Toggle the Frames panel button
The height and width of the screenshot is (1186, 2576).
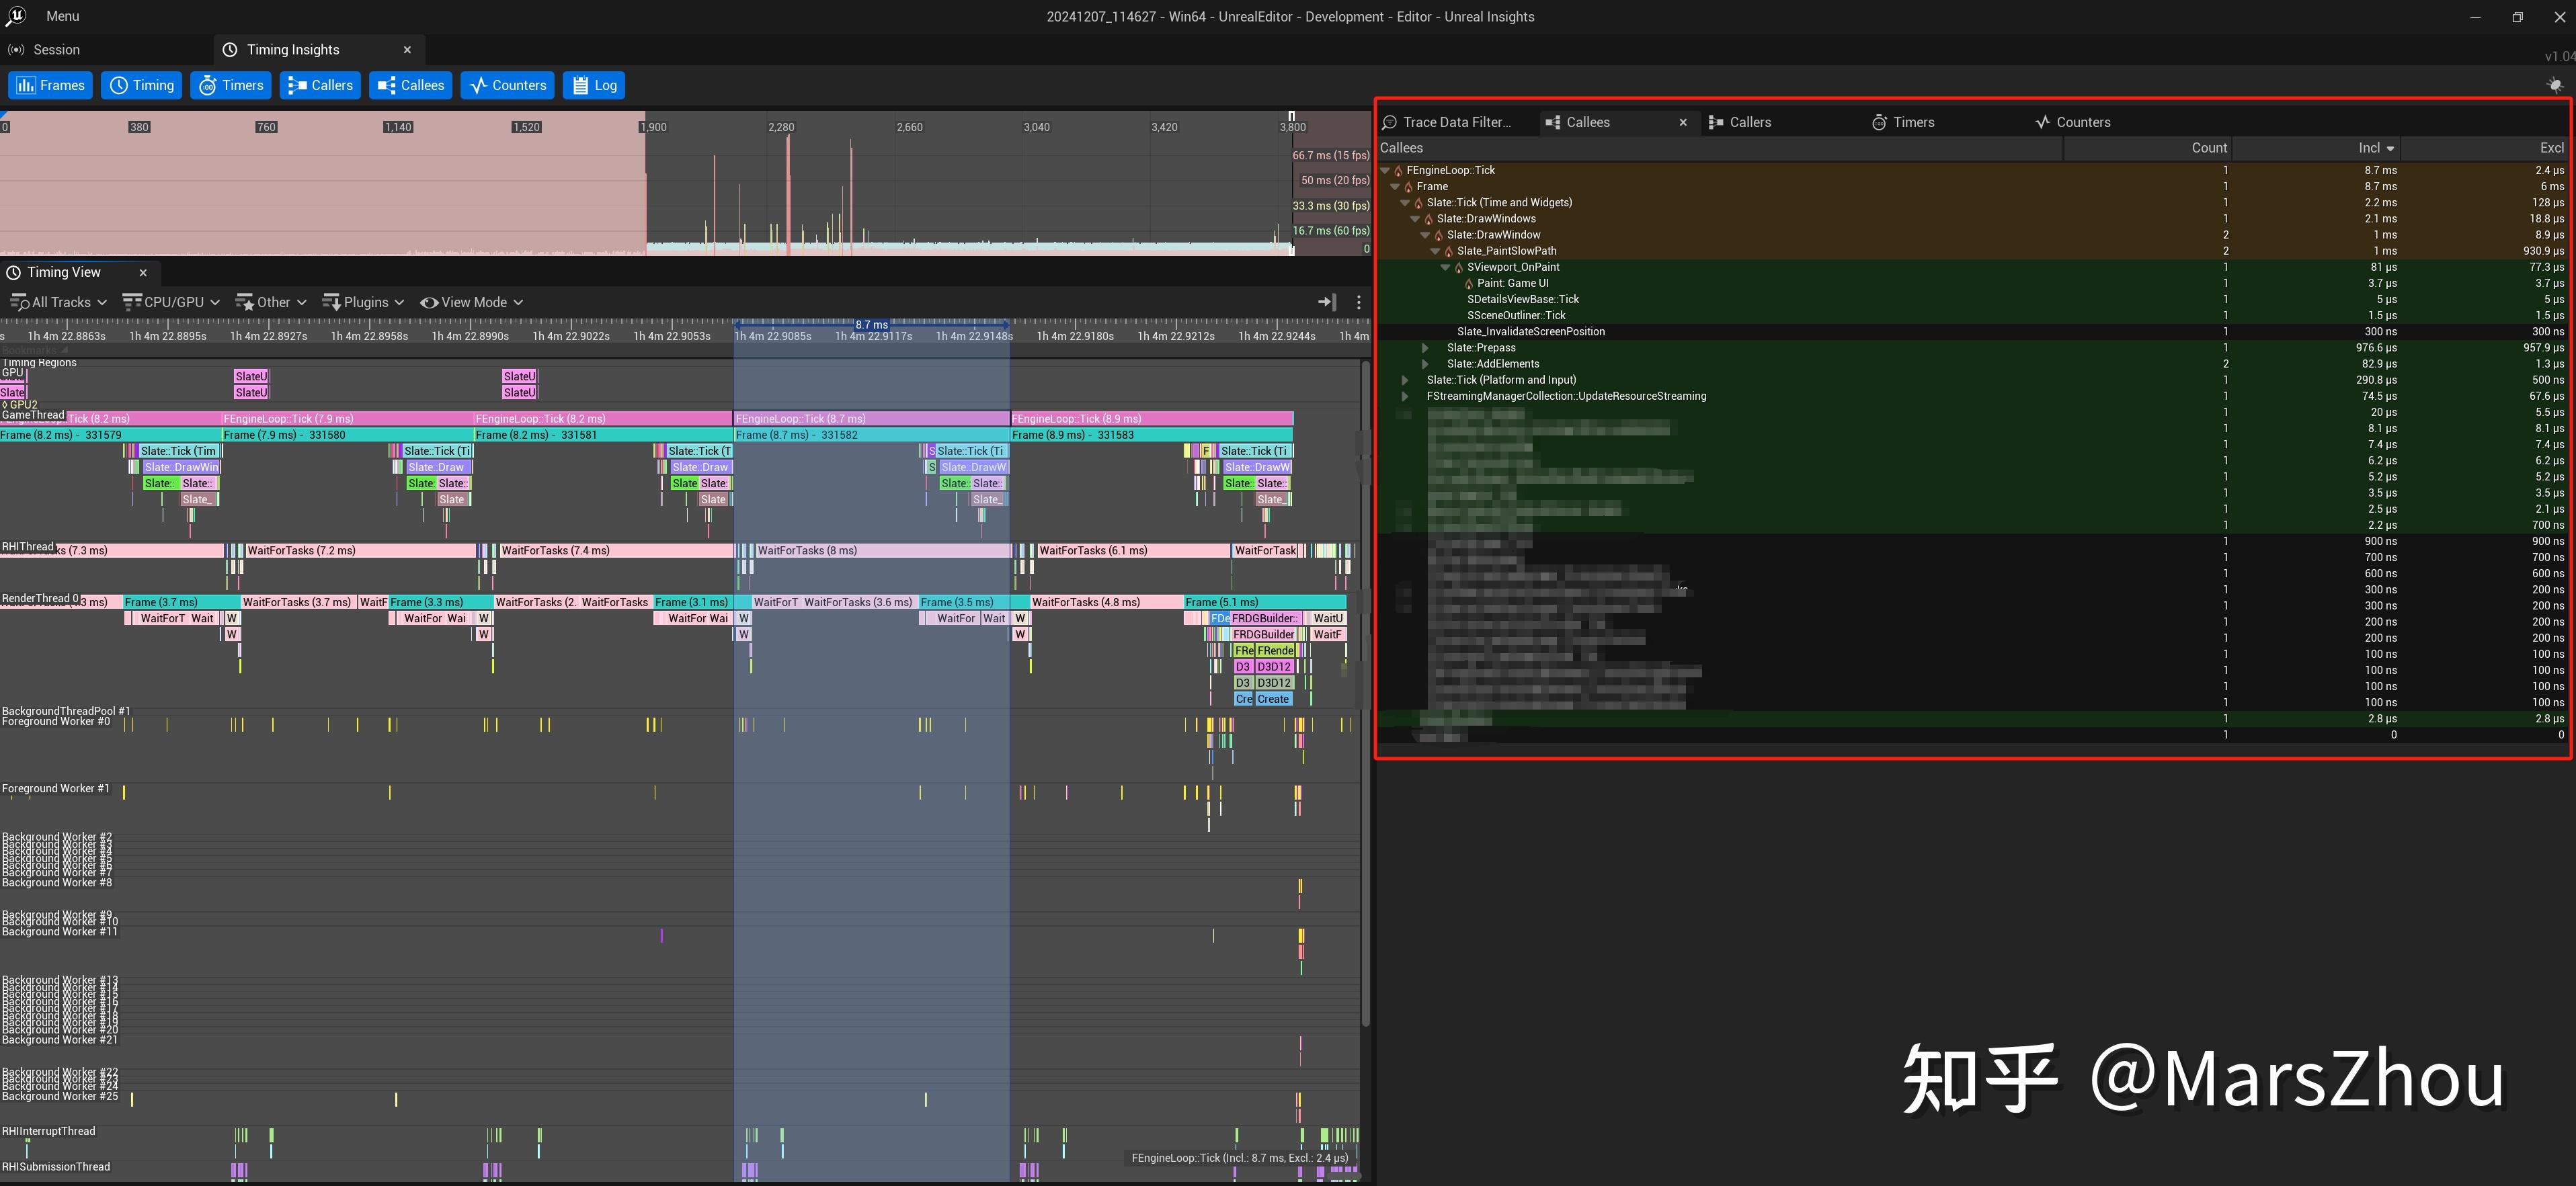50,85
